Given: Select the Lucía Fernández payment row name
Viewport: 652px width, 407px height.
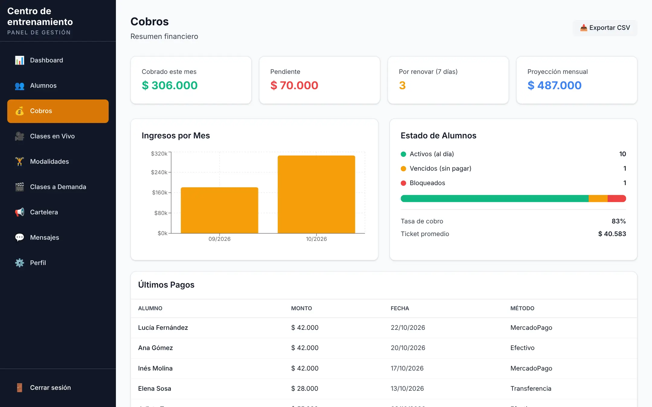Looking at the screenshot, I should click(x=163, y=328).
